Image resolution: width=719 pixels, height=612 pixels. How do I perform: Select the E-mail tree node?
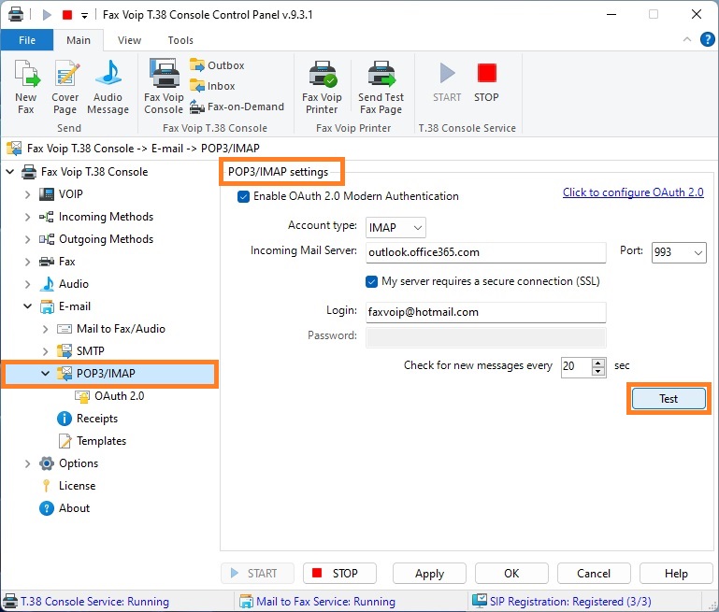75,306
